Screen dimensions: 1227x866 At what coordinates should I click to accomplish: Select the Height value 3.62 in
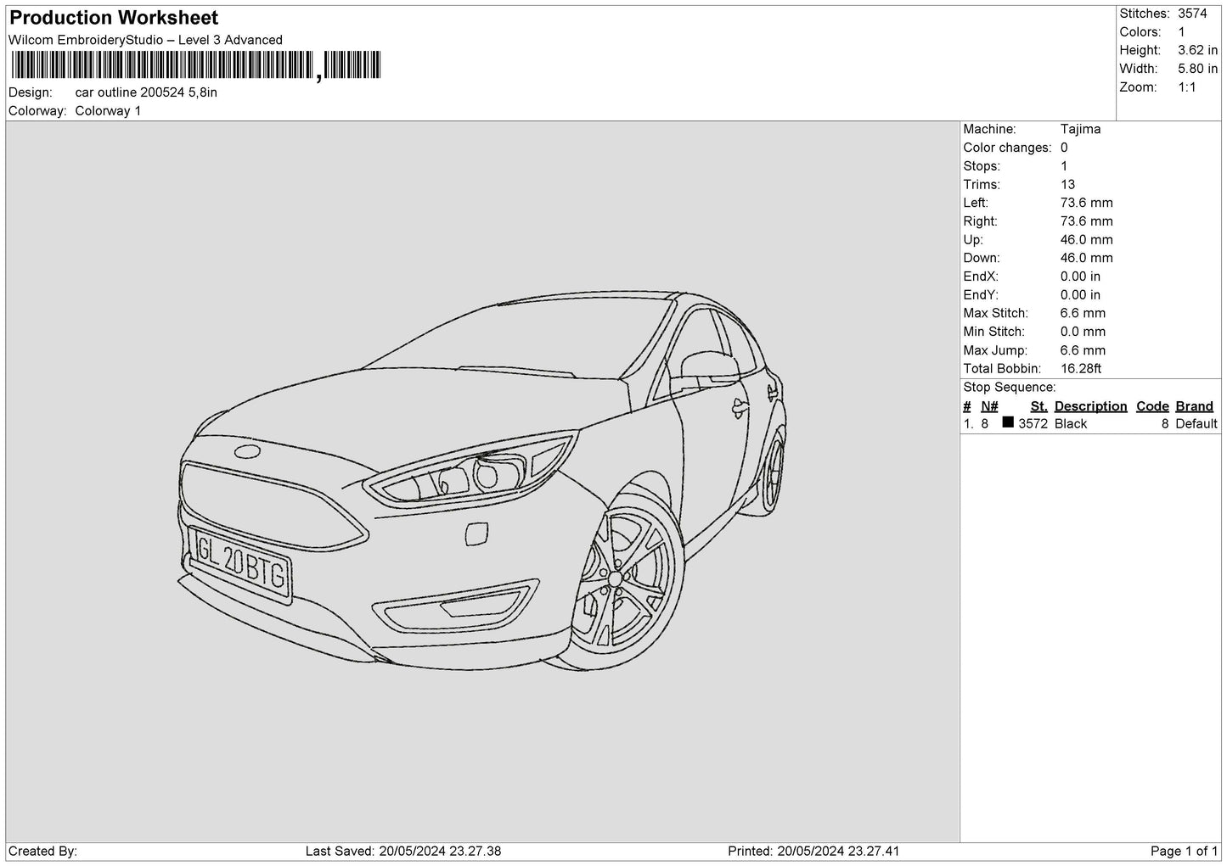pyautogui.click(x=1197, y=51)
